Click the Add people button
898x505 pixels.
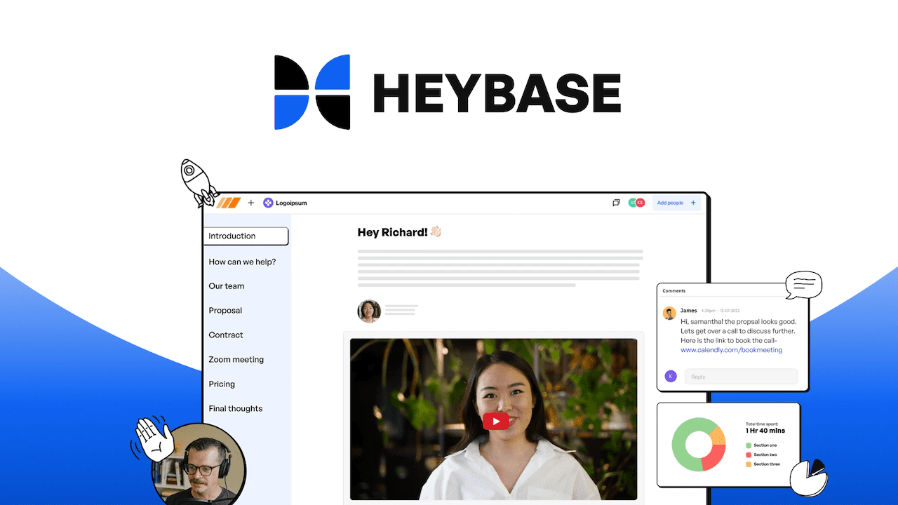676,203
